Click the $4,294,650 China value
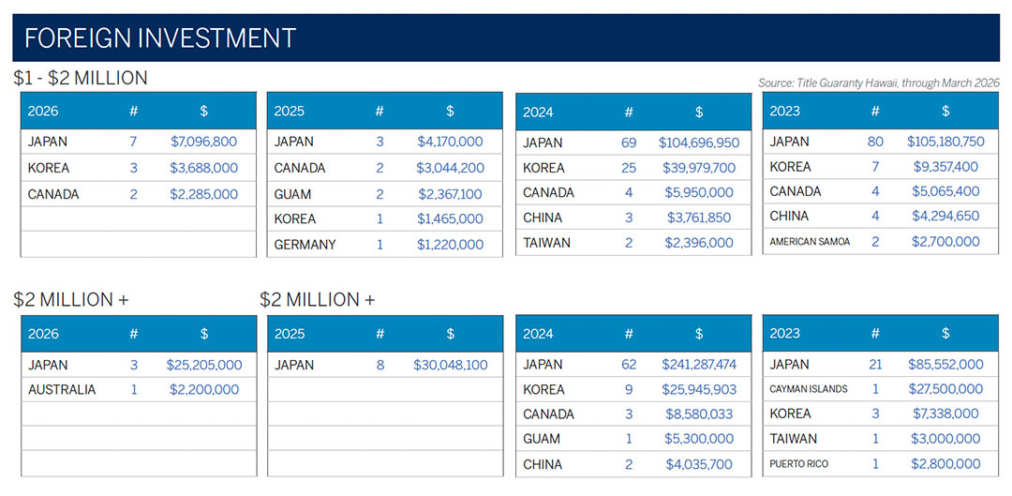 (945, 216)
